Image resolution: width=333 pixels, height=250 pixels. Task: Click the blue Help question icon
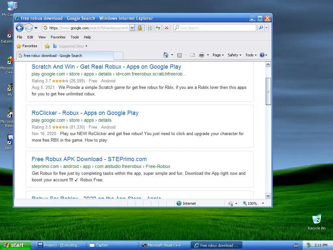[x=263, y=55]
